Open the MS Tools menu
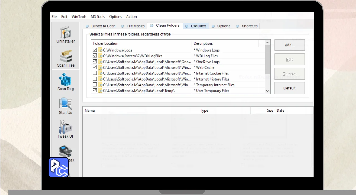 pos(98,17)
